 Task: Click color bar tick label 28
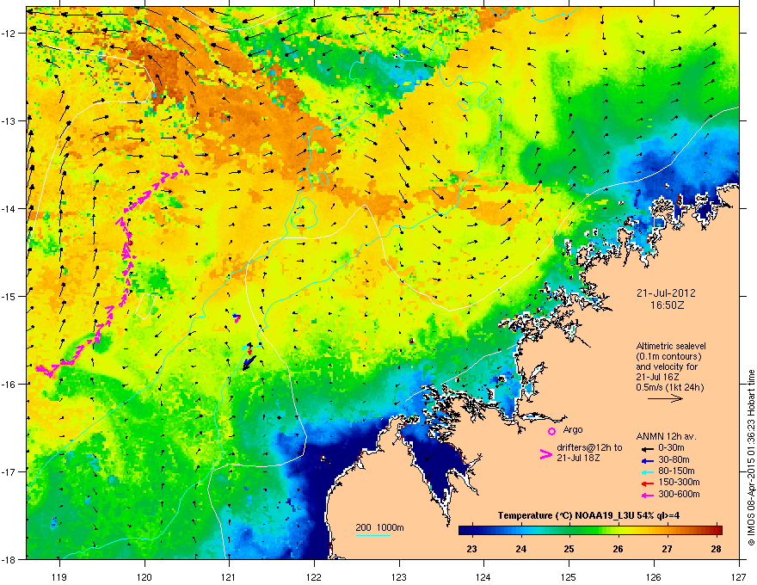716,549
